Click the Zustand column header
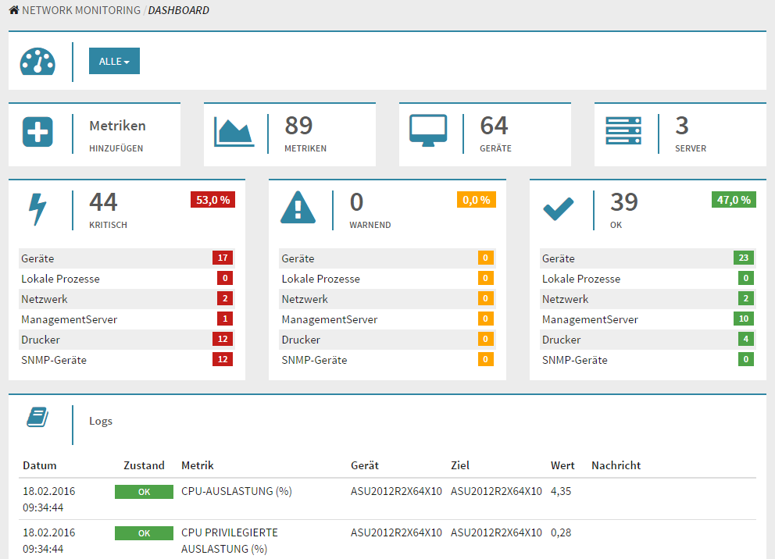 (144, 465)
